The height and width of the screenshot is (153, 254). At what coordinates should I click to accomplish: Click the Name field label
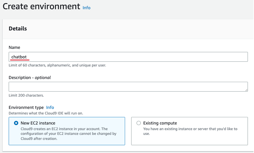pos(14,47)
